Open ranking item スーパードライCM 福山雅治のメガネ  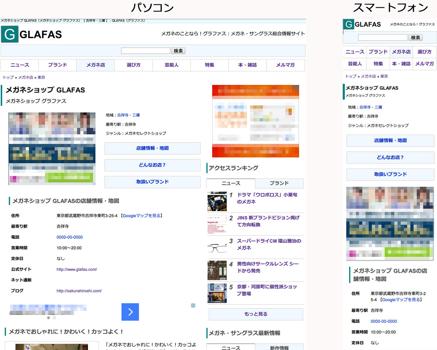[x=269, y=244]
